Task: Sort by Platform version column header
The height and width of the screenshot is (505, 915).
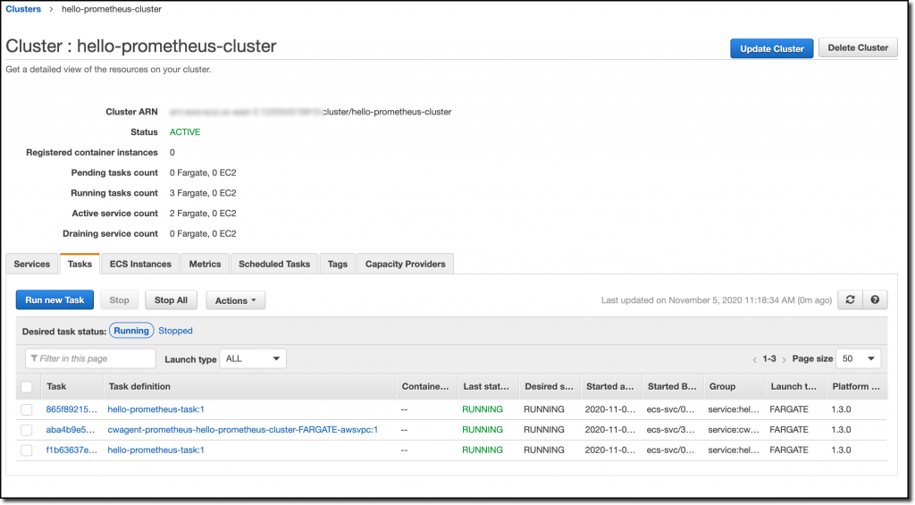Action: point(856,386)
